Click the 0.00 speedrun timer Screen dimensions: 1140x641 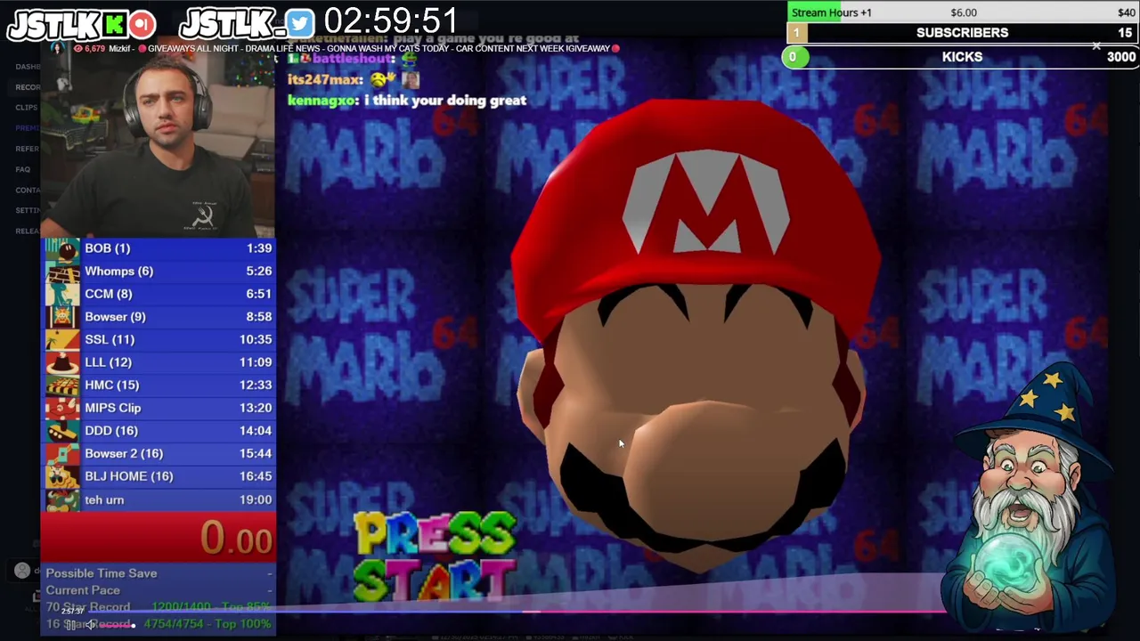[x=236, y=539]
